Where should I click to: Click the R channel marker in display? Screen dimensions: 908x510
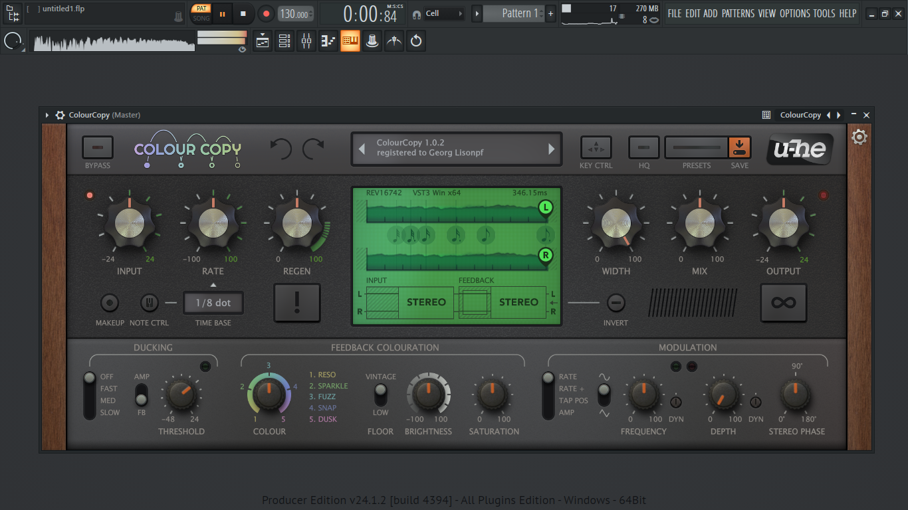click(546, 256)
